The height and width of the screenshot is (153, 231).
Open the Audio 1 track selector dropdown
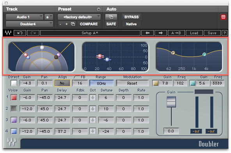[24, 17]
